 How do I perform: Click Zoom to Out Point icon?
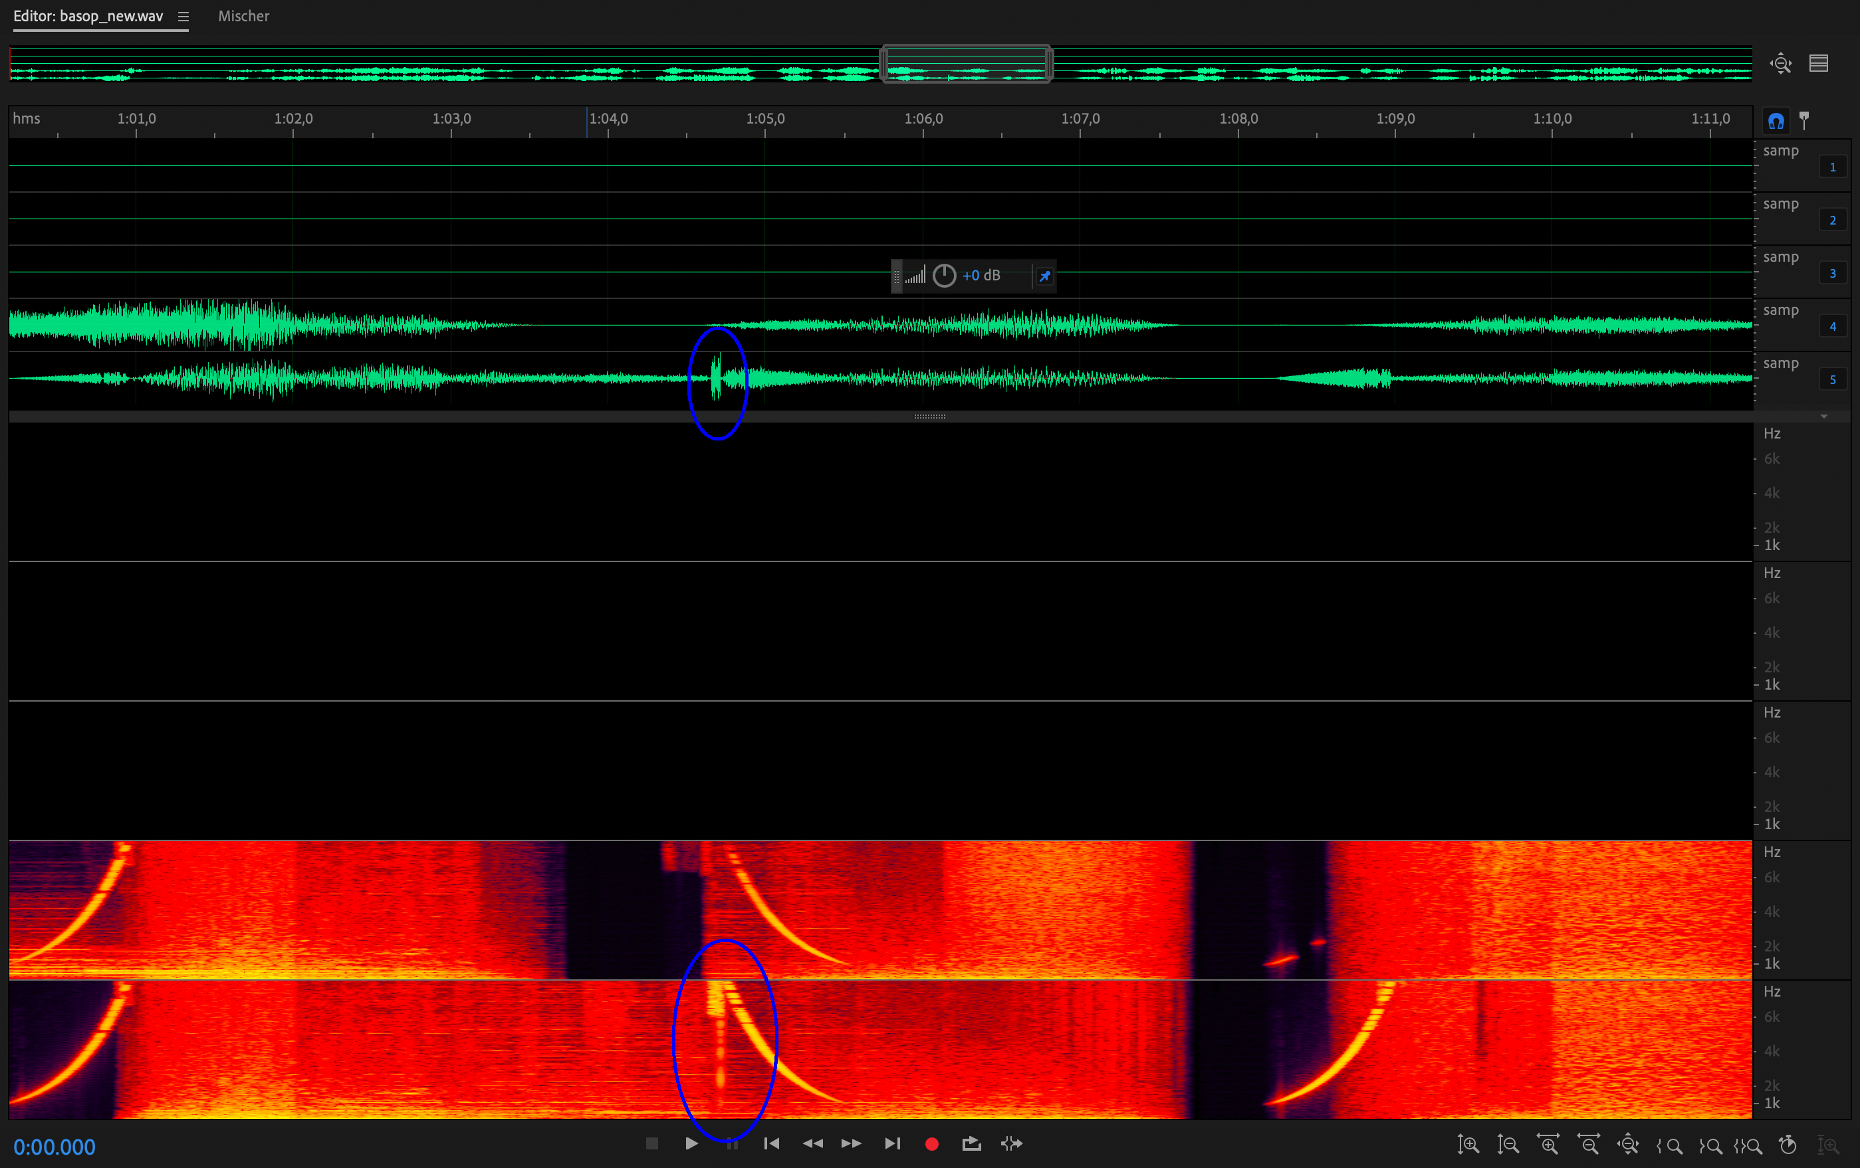[1709, 1144]
